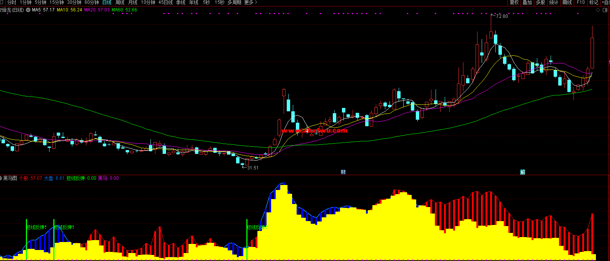Select the 45日线 period tab

(x=166, y=2)
